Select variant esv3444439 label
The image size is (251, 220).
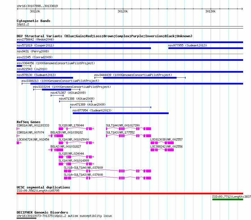point(133,75)
